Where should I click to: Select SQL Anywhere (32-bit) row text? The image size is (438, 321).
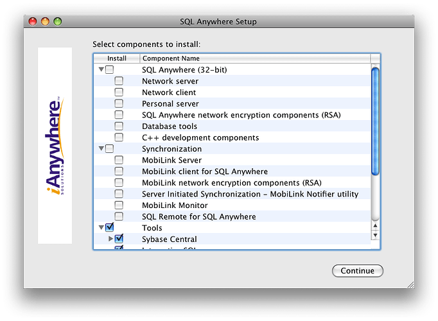tap(184, 70)
